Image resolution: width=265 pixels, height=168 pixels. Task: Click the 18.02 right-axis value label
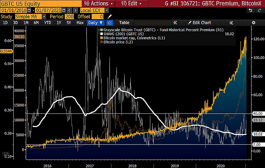point(258,134)
